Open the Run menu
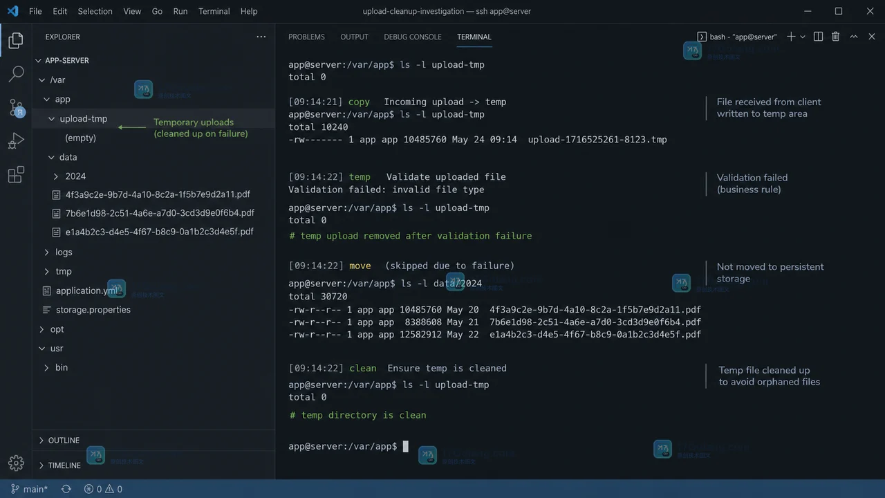Screen dimensions: 885x498 pyautogui.click(x=180, y=11)
